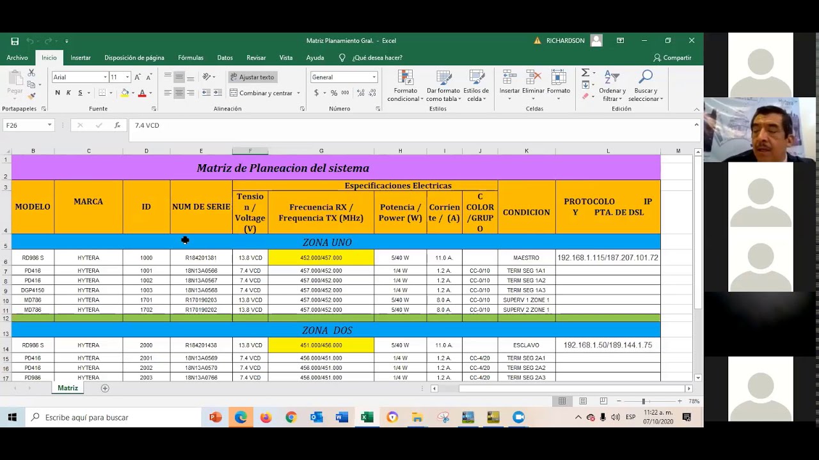The width and height of the screenshot is (819, 460).
Task: Click the Compartir button
Action: [672, 57]
